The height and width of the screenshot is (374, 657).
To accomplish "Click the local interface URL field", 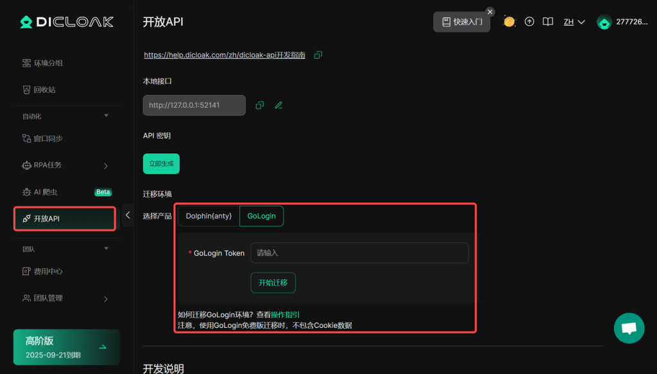I will [x=194, y=105].
